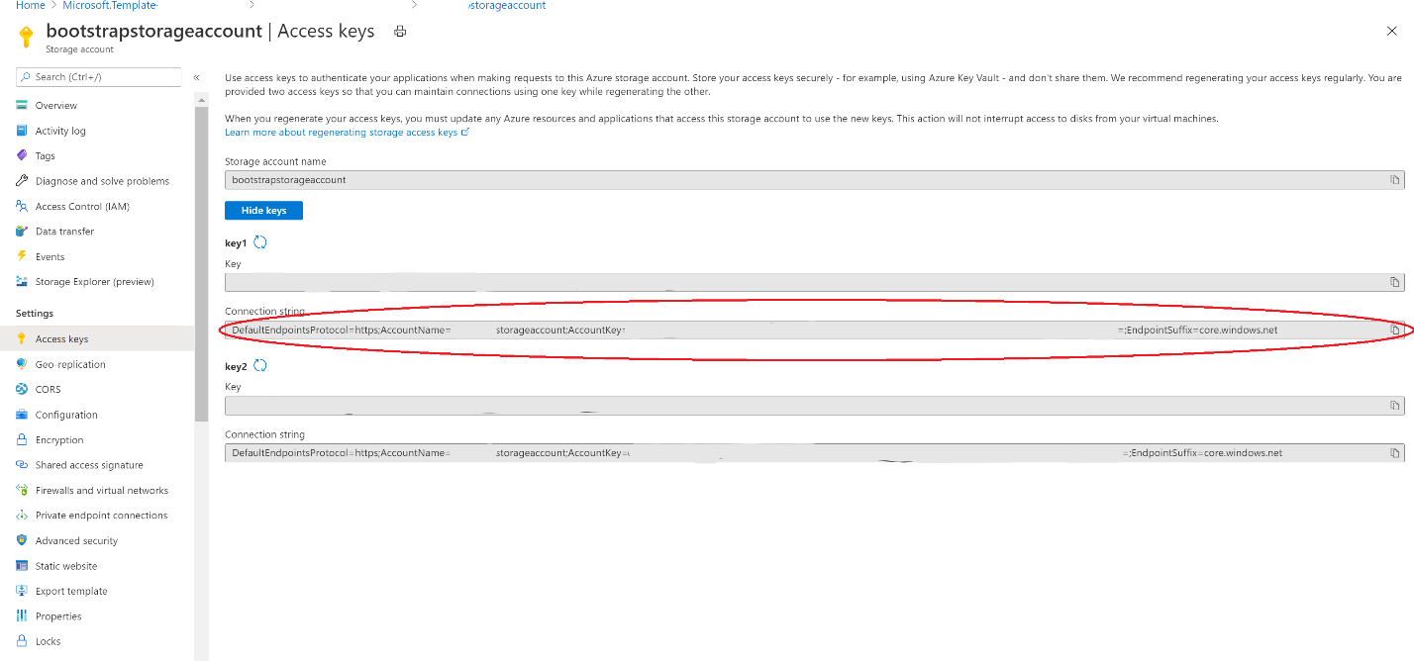Open Diagnose and solve problems
Viewport: 1414px width, 661px height.
point(102,181)
